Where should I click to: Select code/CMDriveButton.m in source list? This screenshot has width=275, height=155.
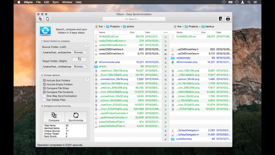pyautogui.click(x=128, y=45)
